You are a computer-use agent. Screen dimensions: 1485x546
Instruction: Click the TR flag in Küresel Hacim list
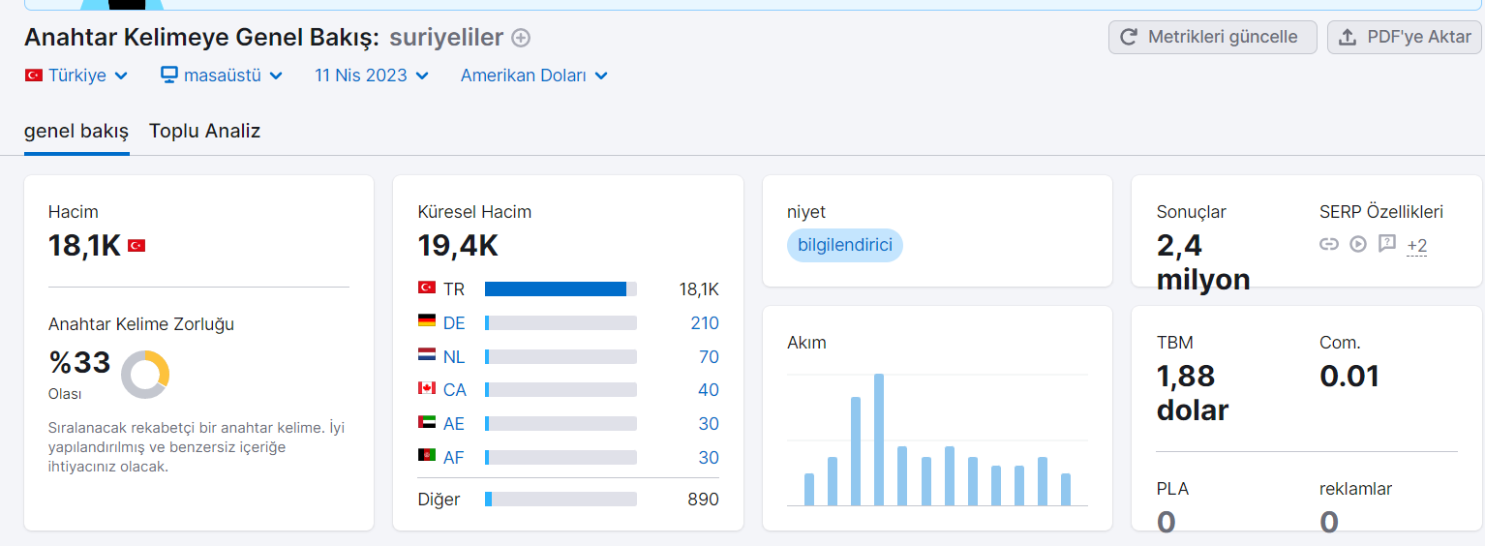pyautogui.click(x=426, y=288)
